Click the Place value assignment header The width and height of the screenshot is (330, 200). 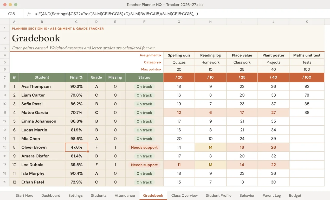pyautogui.click(x=242, y=55)
